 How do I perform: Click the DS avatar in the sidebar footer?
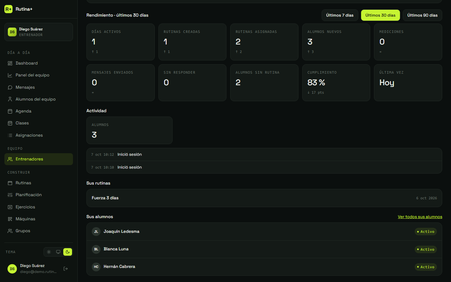tap(12, 269)
